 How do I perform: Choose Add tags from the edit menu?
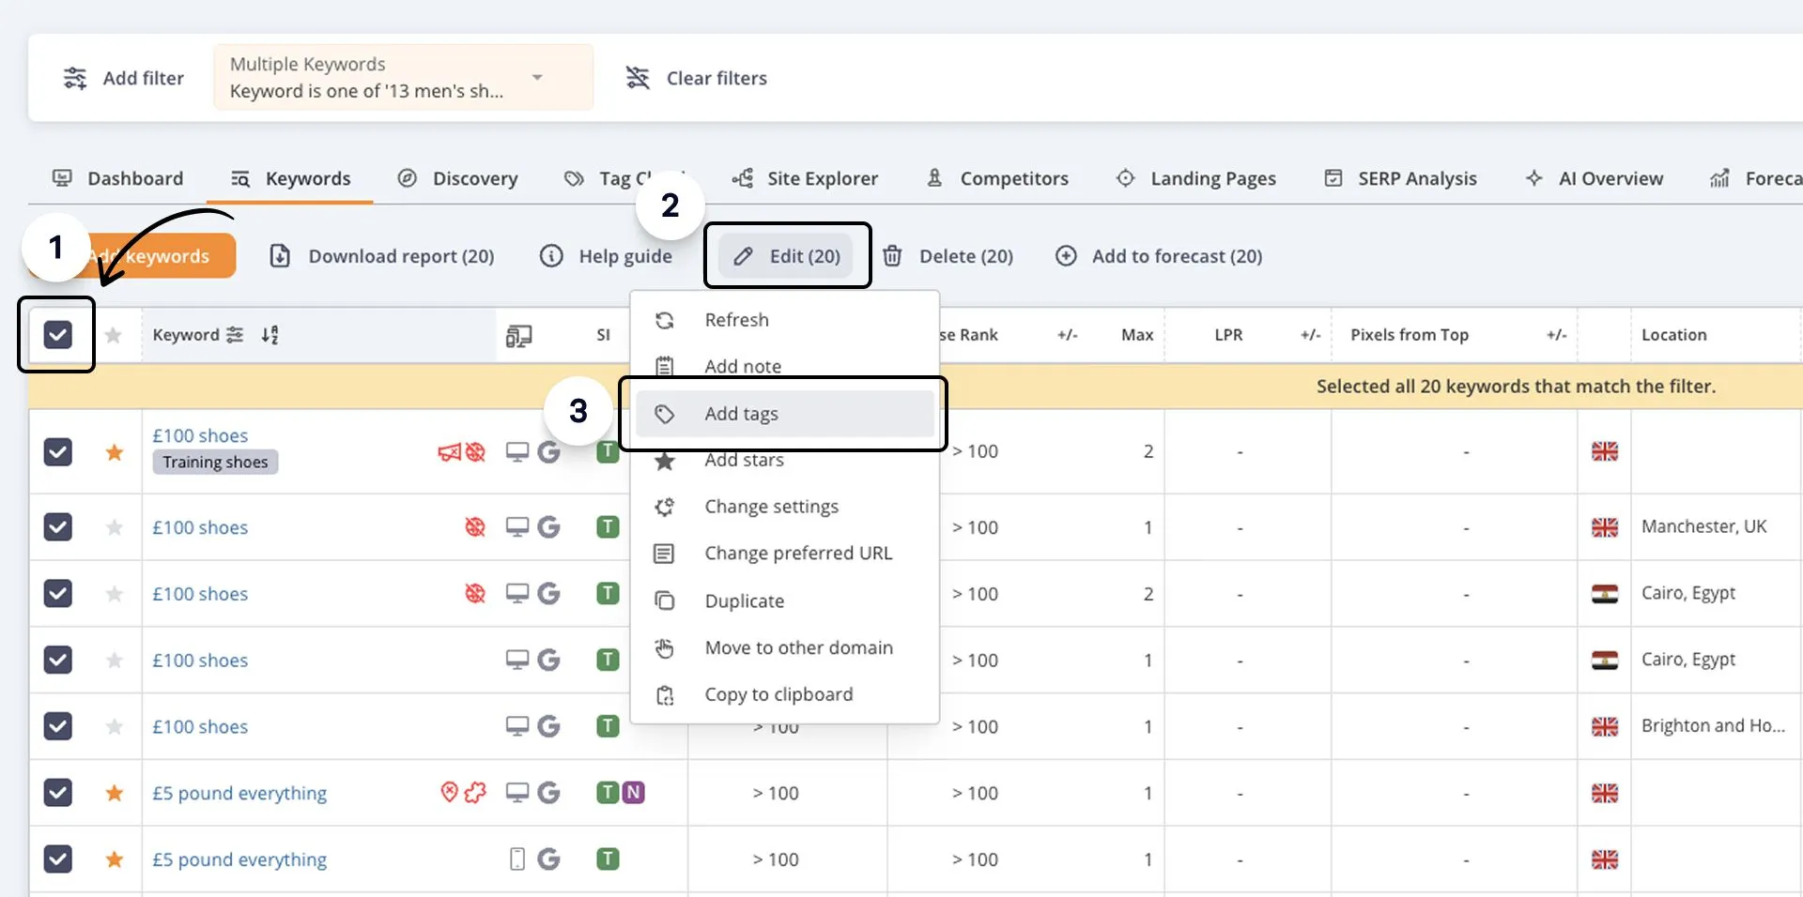pyautogui.click(x=741, y=414)
